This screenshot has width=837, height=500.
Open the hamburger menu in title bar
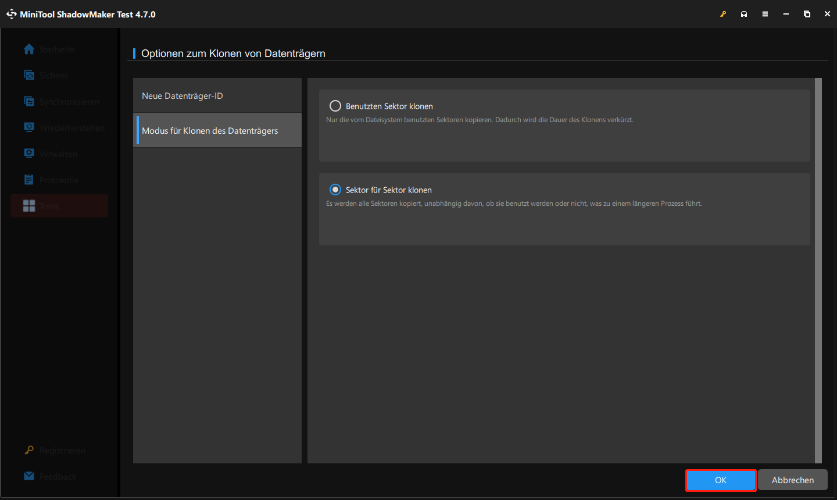[x=765, y=14]
